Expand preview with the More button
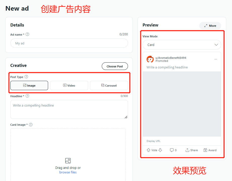232x181 pixels. click(x=210, y=26)
